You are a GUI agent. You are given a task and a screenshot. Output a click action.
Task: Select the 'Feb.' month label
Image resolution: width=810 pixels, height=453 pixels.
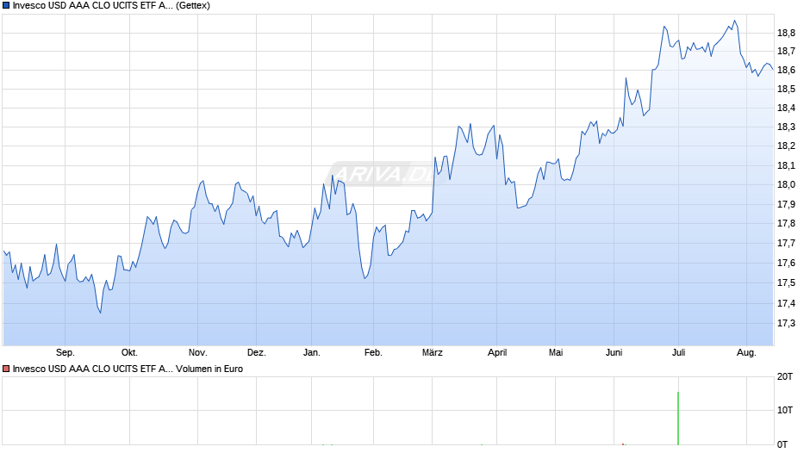click(373, 353)
